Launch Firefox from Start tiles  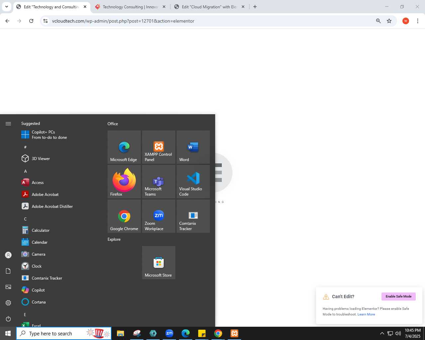pos(124,182)
